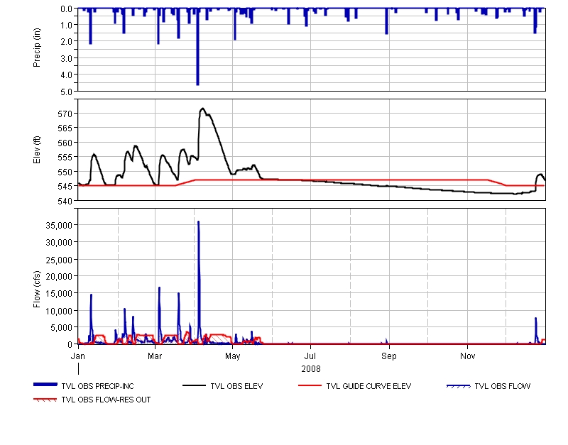Click the hatched red FLOW-RES OUT legend symbol
Viewport: 568px width, 445px height.
[x=45, y=400]
